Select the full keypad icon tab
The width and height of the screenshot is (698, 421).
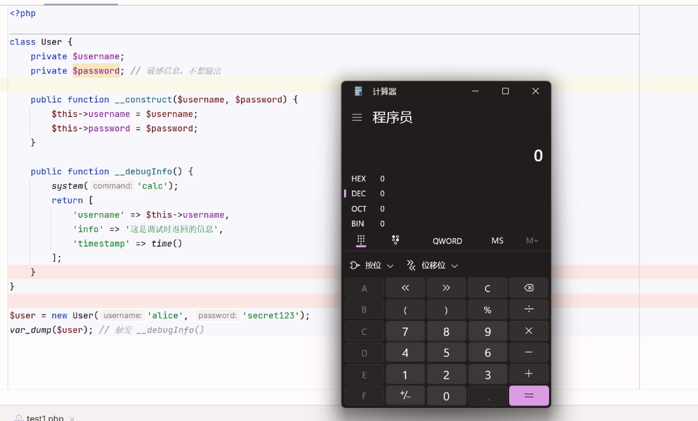(361, 240)
